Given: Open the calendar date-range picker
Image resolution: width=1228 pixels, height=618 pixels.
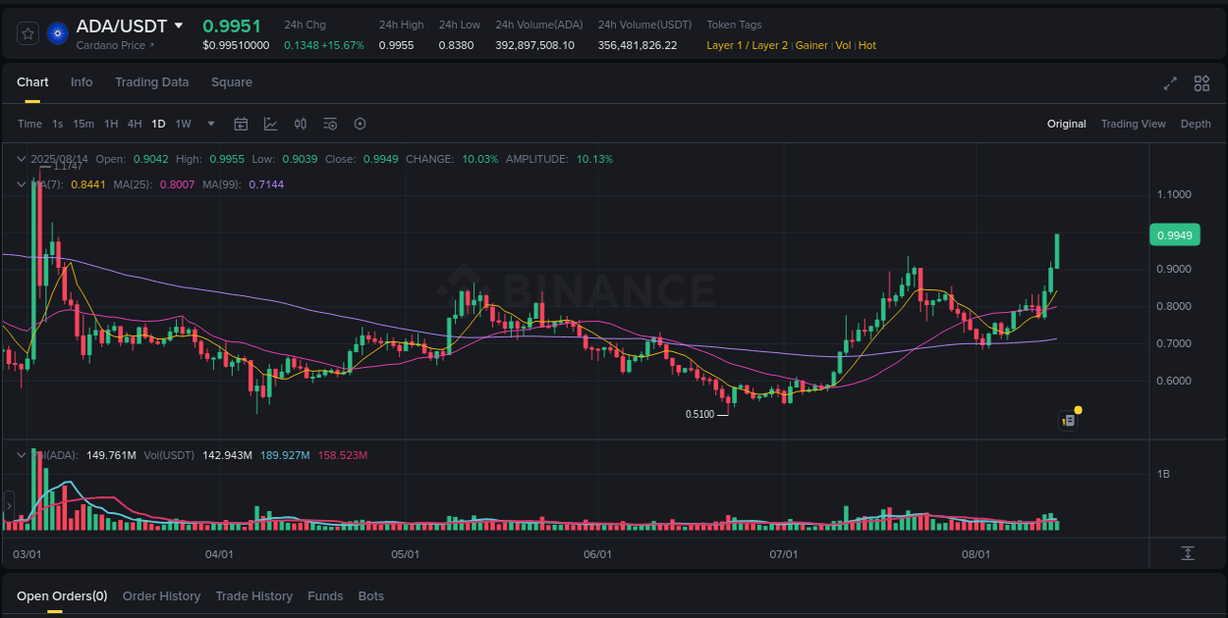Looking at the screenshot, I should click(x=241, y=124).
